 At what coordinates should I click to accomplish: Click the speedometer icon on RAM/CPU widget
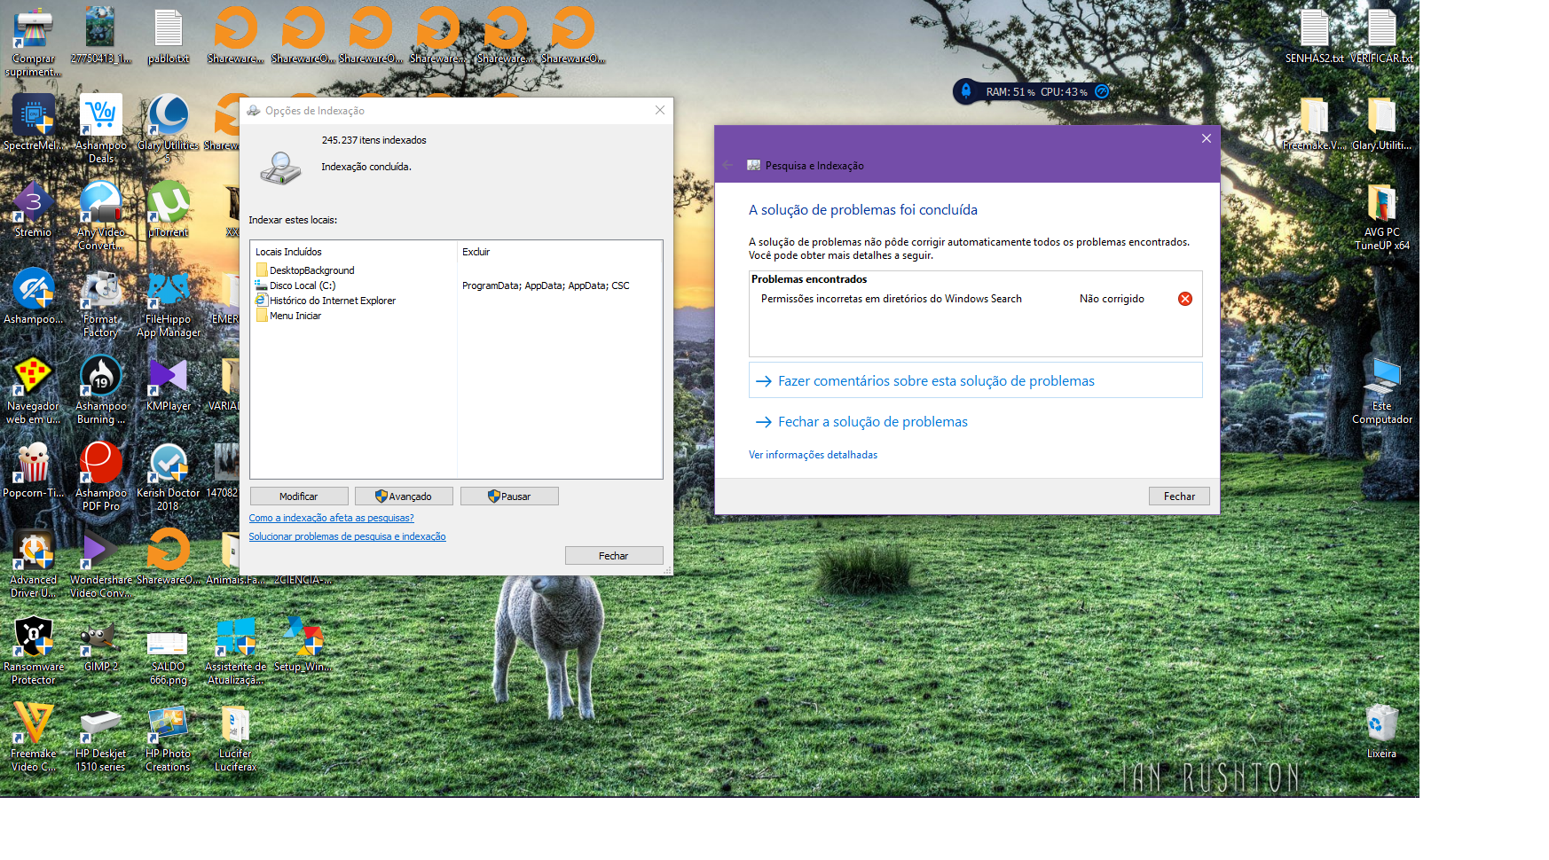(1102, 91)
